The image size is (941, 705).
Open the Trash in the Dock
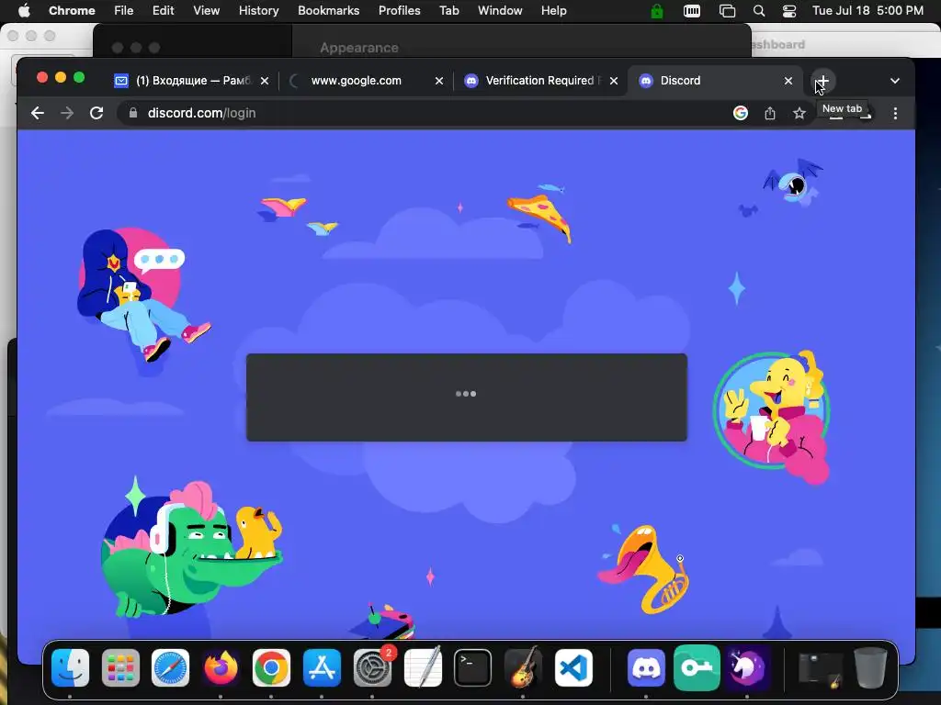pyautogui.click(x=871, y=667)
